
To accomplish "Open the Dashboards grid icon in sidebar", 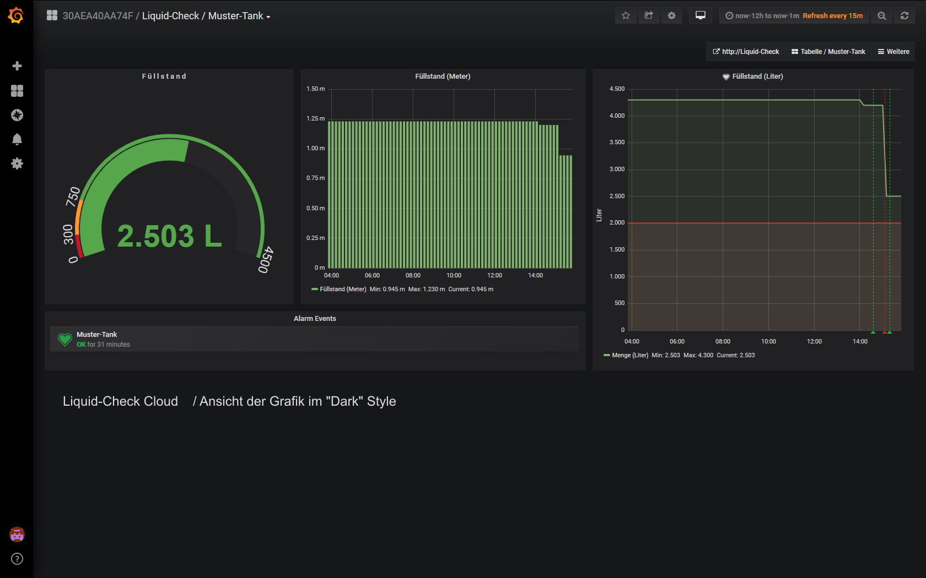I will click(17, 91).
